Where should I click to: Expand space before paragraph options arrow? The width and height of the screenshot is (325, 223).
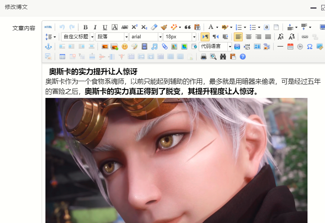pyautogui.click(x=296, y=27)
